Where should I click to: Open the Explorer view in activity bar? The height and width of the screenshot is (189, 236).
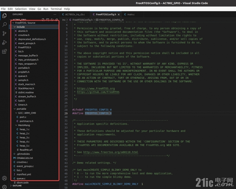4,15
